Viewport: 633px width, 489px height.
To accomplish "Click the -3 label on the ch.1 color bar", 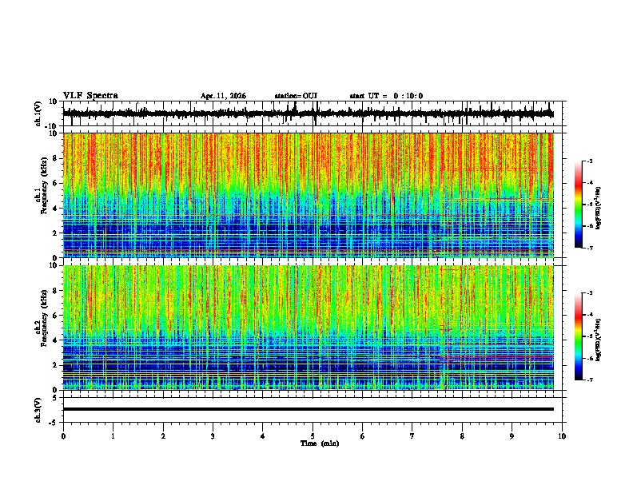I will click(590, 161).
